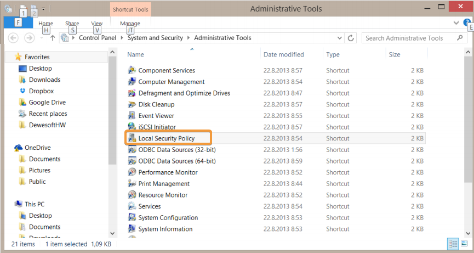
Task: Select the Performance Monitor icon
Action: tap(132, 172)
